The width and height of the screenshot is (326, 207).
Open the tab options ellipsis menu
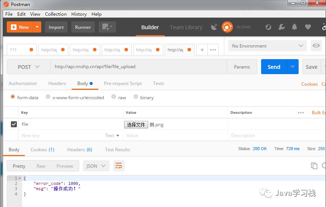pos(213,49)
